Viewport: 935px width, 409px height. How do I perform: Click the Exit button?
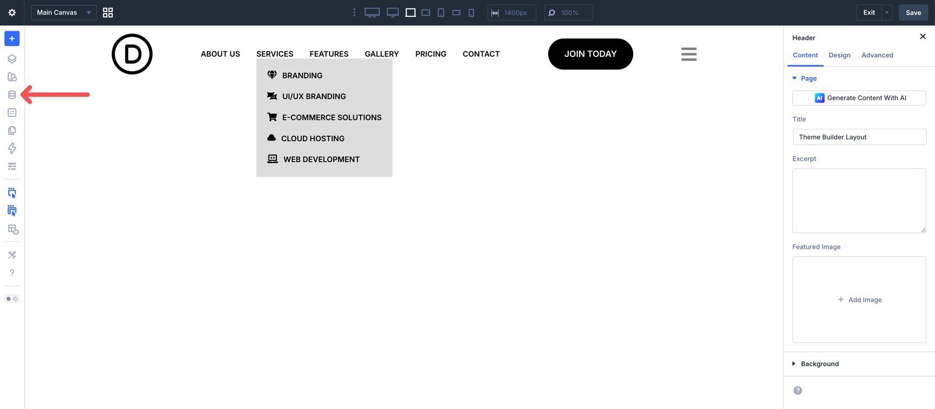pyautogui.click(x=869, y=12)
